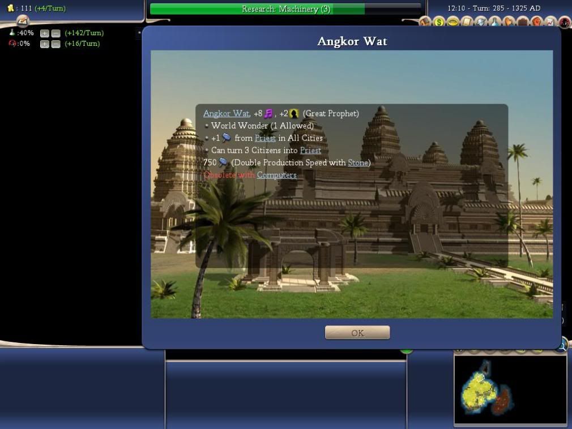Open the Technology Advisor flask icon
572x429 pixels.
point(494,22)
